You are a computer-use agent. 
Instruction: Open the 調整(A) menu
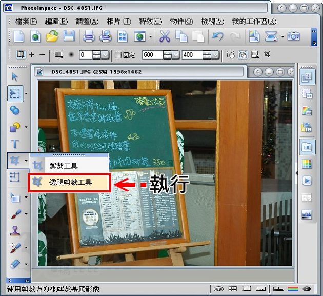(87, 21)
